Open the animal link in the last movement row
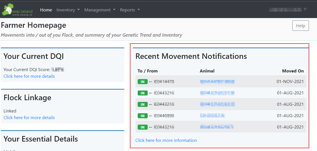Screen dimensions: 317x151 click(x=217, y=127)
